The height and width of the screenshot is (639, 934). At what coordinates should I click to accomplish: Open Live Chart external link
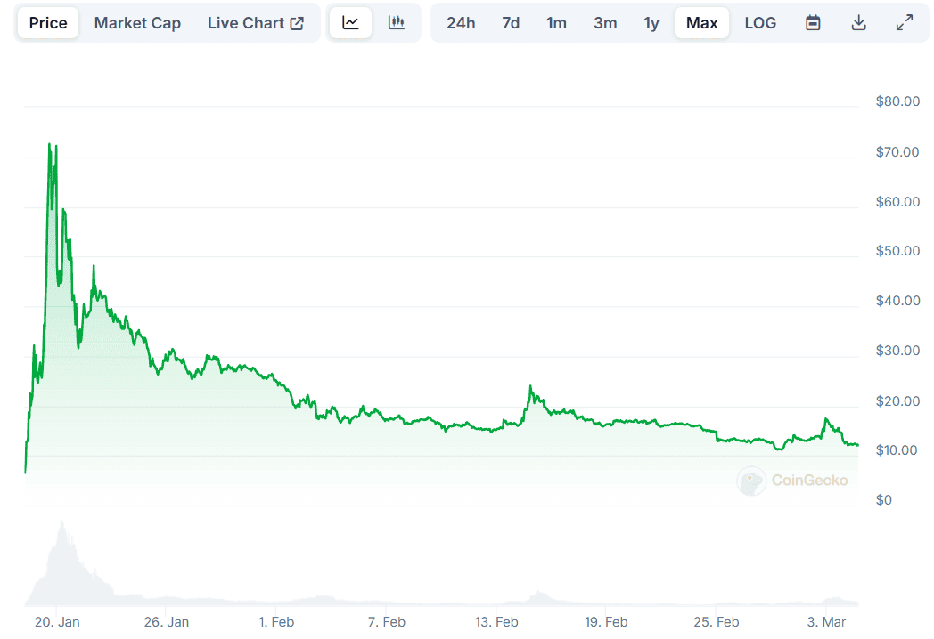tap(256, 23)
